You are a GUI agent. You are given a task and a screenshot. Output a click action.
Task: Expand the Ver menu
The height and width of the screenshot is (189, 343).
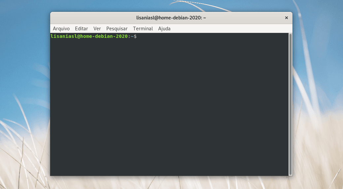pyautogui.click(x=97, y=29)
